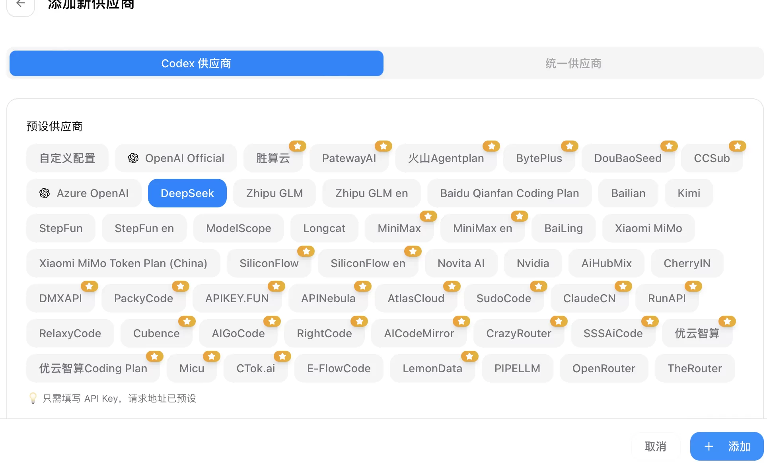The image size is (767, 465).
Task: Click the star badge on 胜算云
Action: click(x=298, y=146)
